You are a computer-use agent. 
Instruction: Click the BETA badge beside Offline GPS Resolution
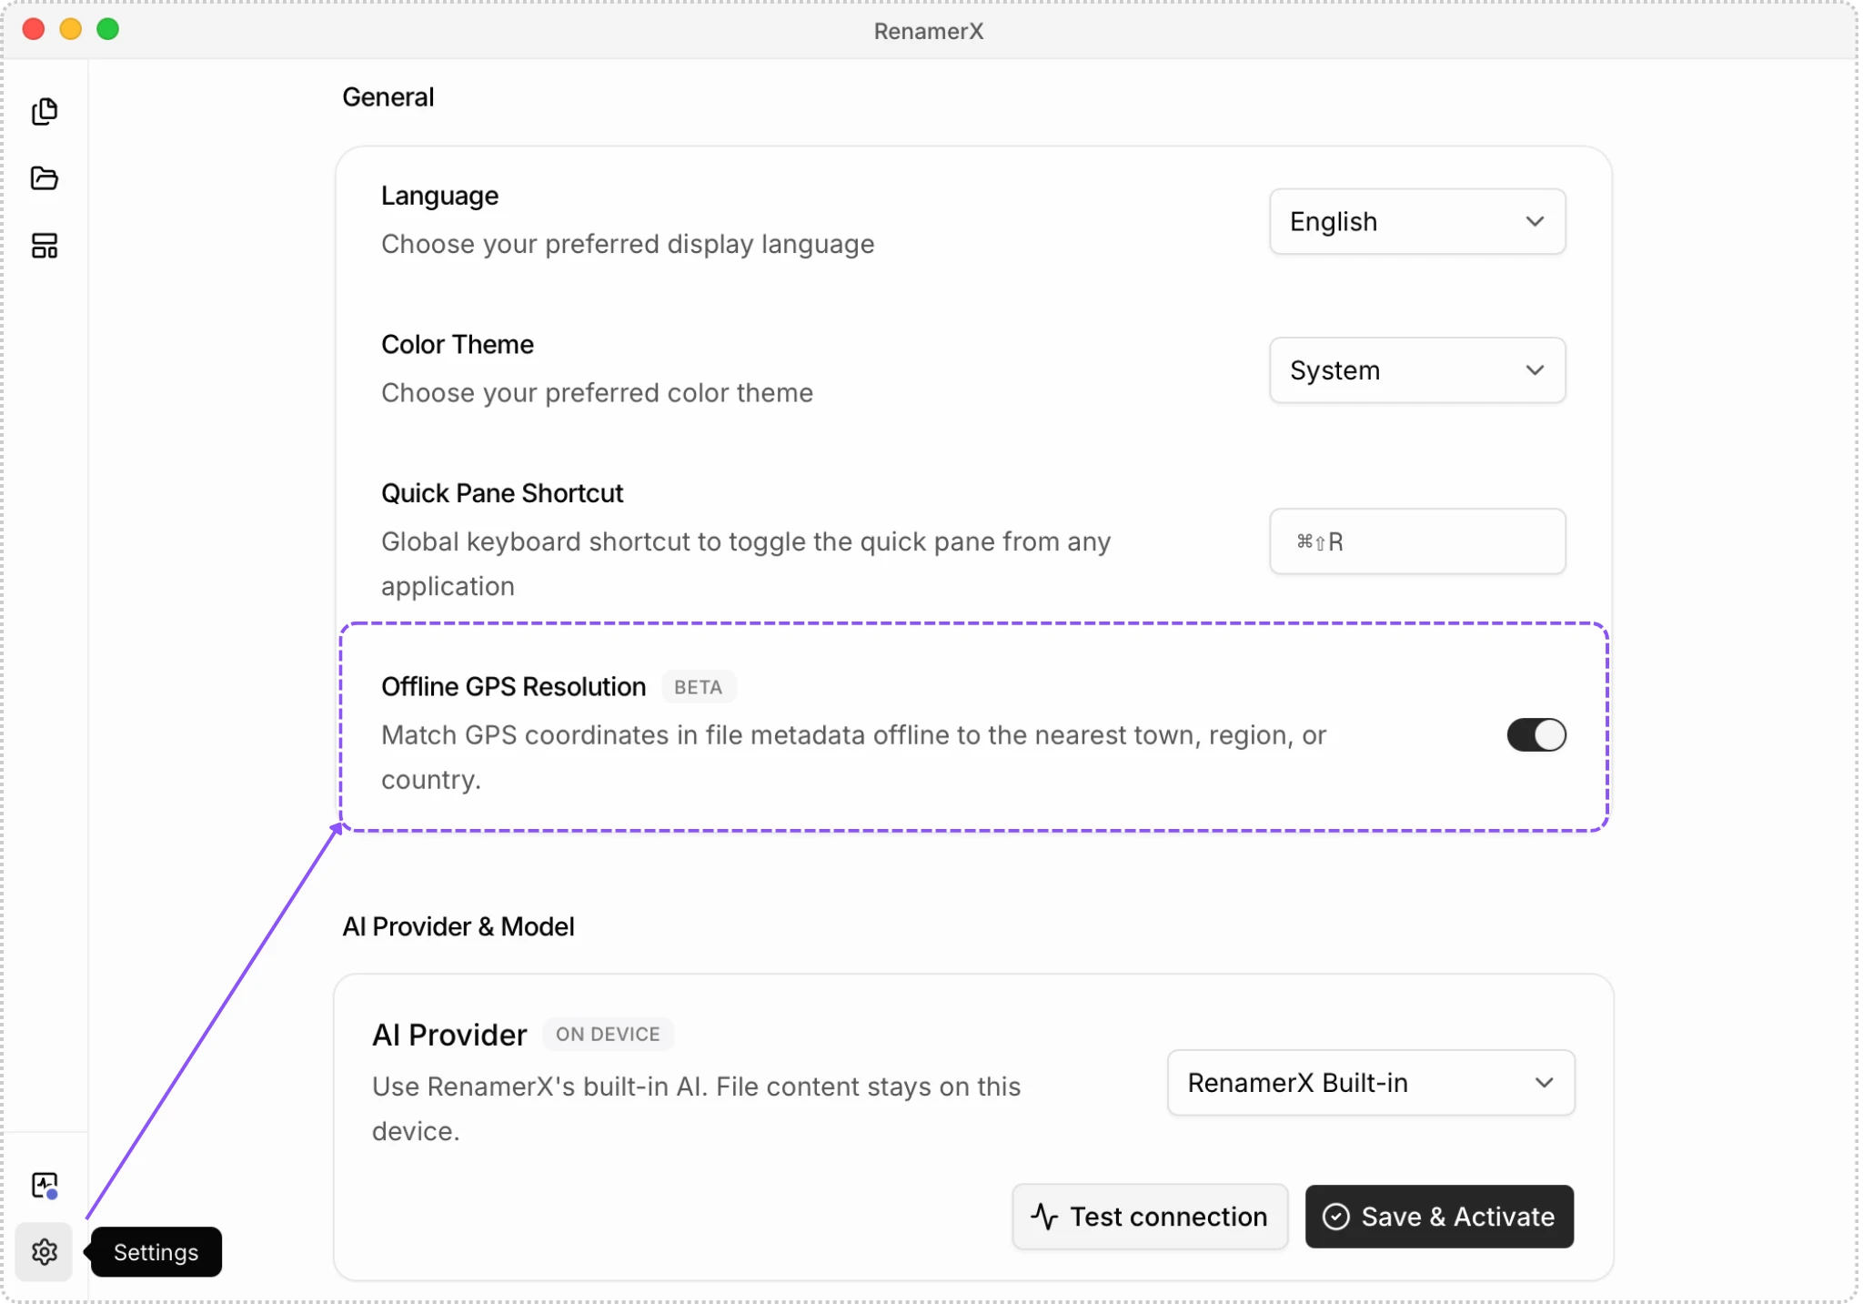699,687
